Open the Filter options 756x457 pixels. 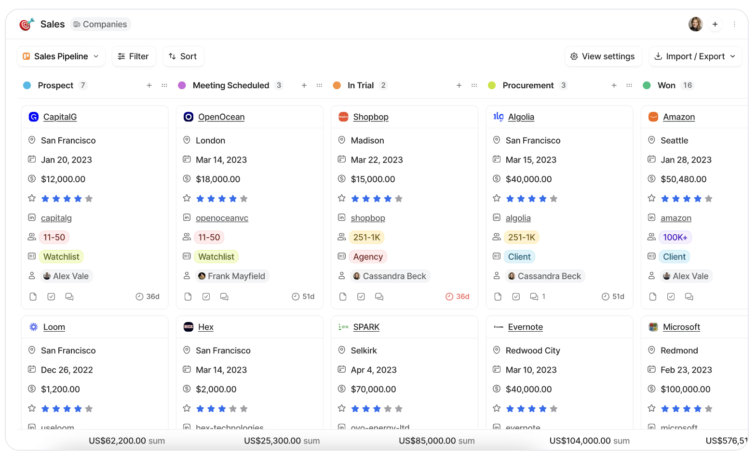click(x=134, y=56)
